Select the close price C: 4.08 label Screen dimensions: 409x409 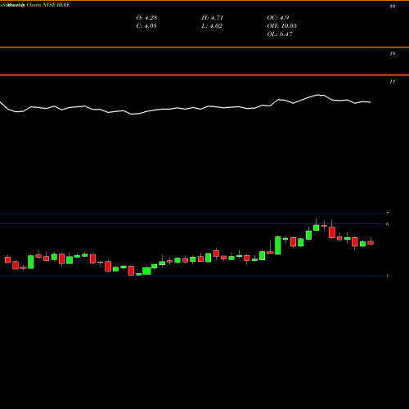(x=146, y=26)
